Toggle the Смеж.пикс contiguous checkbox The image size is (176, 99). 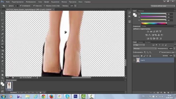pos(34,6)
